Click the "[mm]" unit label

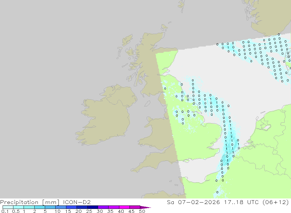click(x=51, y=202)
